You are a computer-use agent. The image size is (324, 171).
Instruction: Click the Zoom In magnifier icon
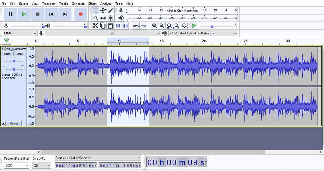pos(155,26)
